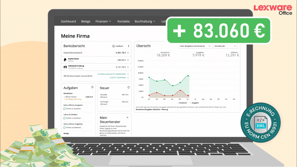The image size is (297, 167).
Task: Open the three-dot menu in Bankübersicht
Action: 128,46
